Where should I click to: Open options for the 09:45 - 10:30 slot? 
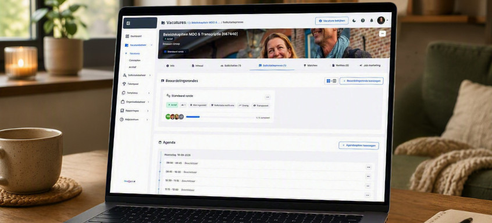[x=368, y=177]
